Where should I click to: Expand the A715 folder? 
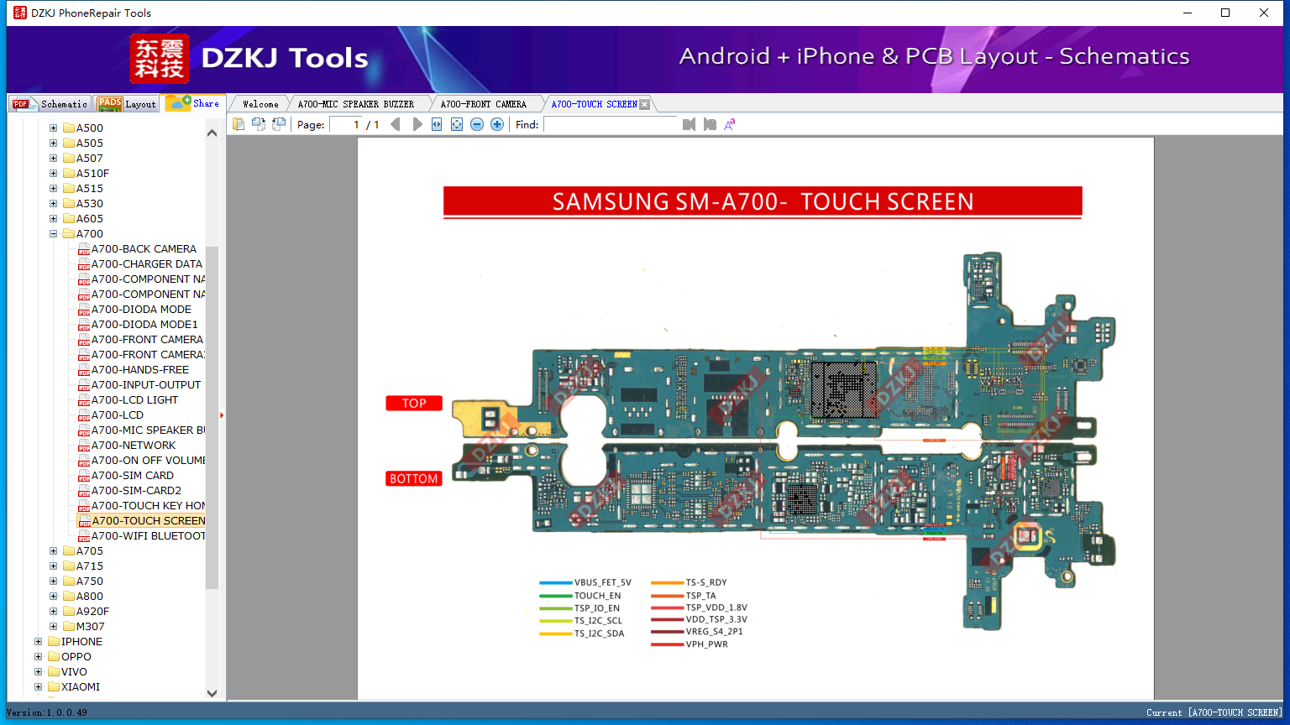tap(53, 566)
